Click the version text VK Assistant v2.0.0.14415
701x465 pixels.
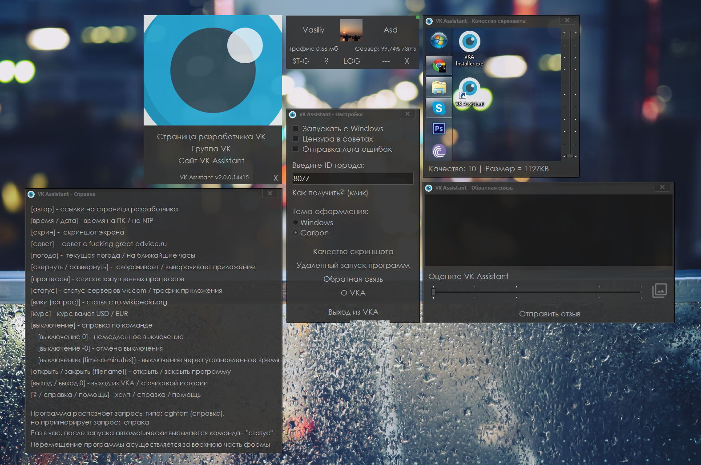point(214,177)
